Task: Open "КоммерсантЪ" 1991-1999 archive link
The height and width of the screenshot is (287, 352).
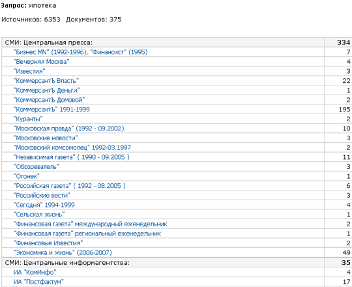Action: (51, 110)
